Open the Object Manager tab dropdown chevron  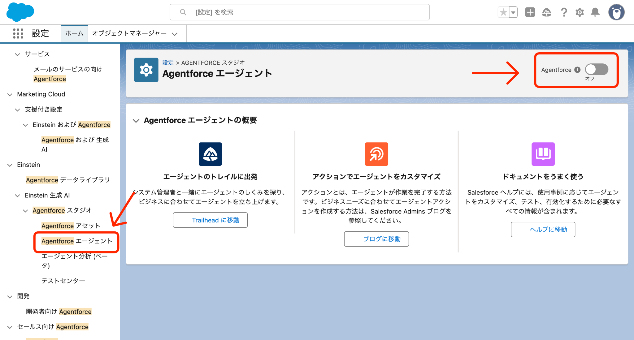[x=175, y=34]
